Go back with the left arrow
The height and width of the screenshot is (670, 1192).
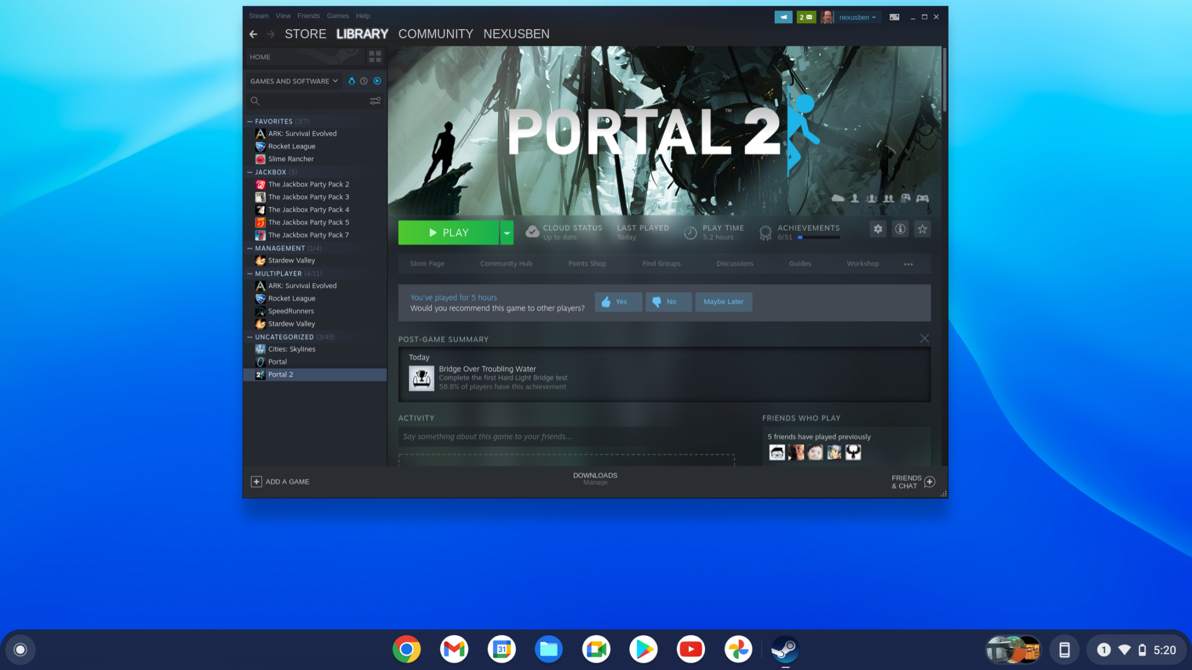(253, 34)
